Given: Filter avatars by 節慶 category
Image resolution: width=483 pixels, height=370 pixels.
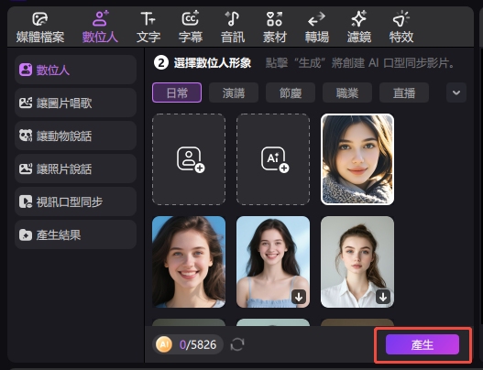Looking at the screenshot, I should click(x=291, y=92).
